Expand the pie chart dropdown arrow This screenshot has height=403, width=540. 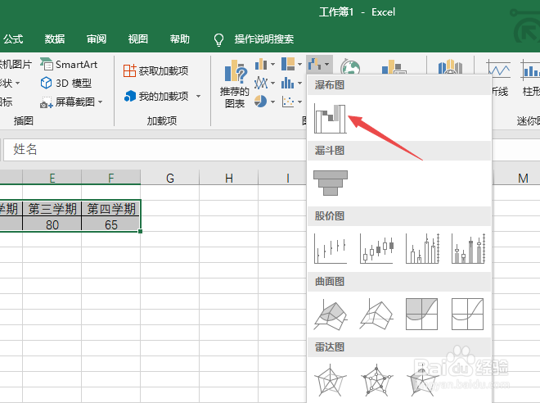tap(272, 102)
